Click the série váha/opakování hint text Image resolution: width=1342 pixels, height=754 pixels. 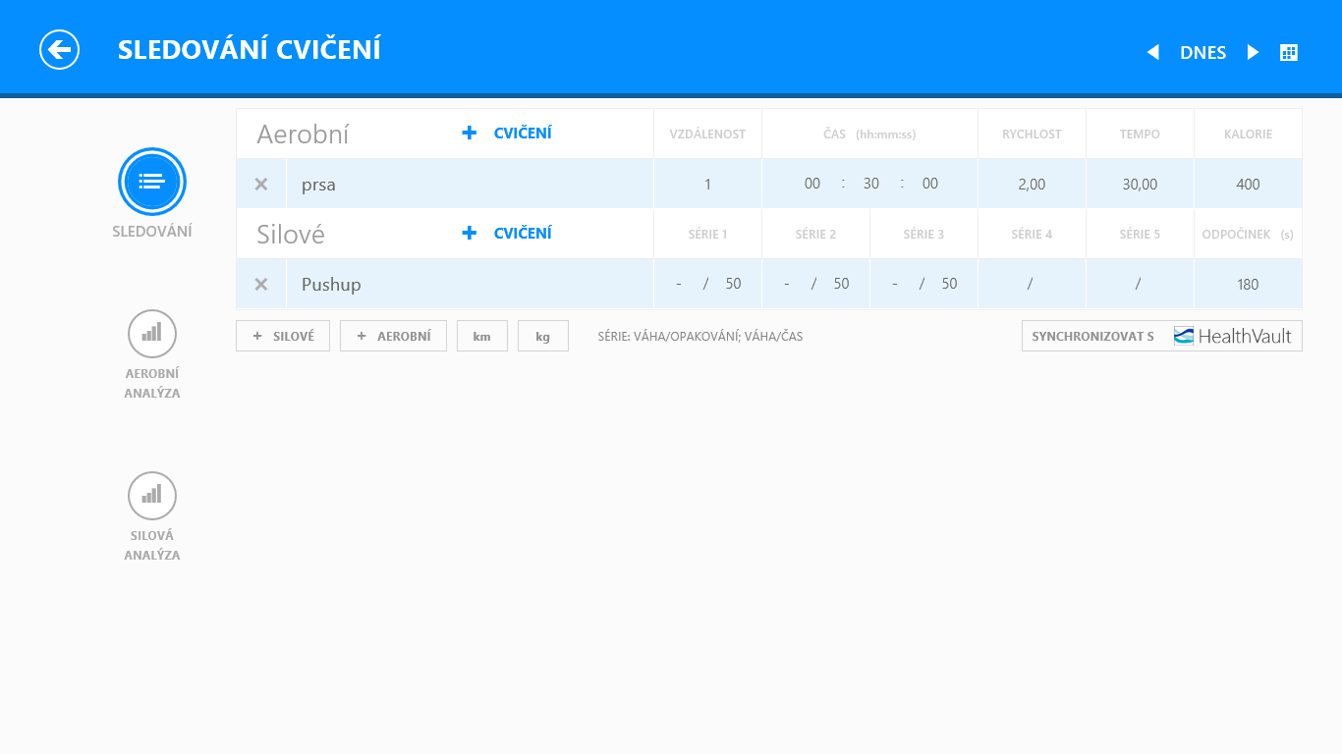pos(700,336)
